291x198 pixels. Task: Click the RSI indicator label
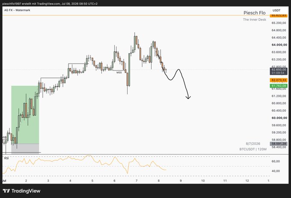click(6, 158)
